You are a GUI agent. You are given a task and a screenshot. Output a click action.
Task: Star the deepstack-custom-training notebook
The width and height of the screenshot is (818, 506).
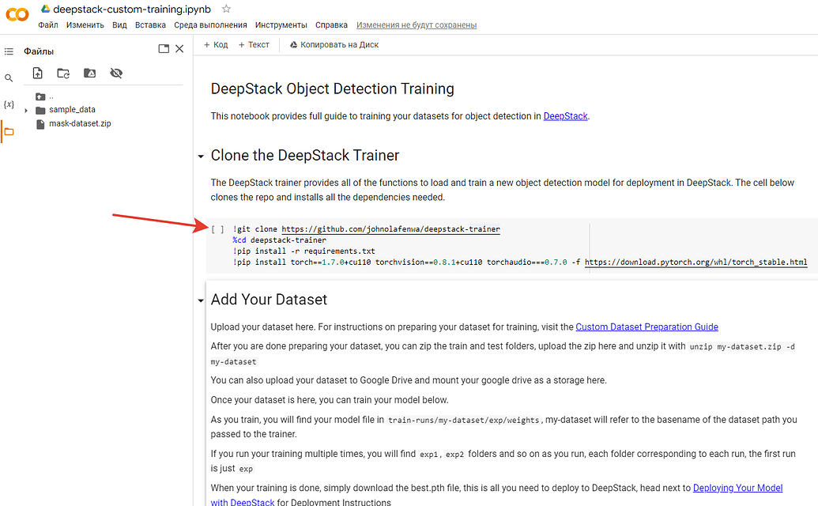tap(227, 9)
